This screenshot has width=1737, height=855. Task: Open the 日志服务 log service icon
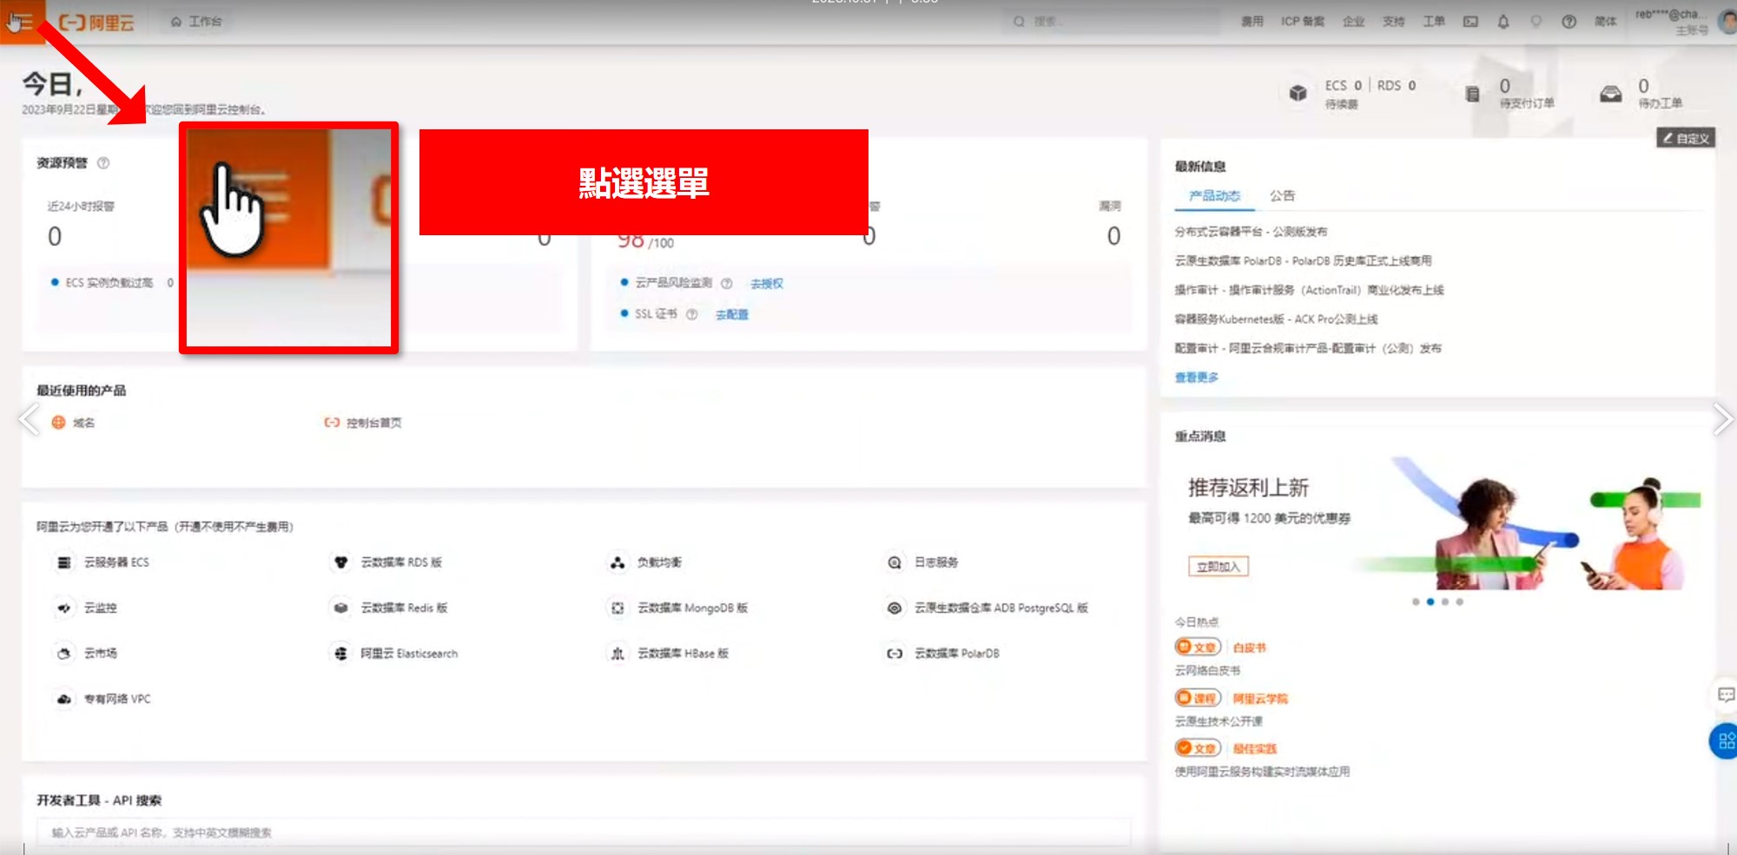[895, 562]
